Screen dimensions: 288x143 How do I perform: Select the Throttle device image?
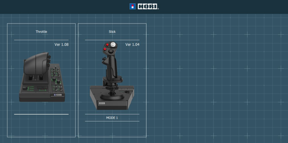[42, 77]
